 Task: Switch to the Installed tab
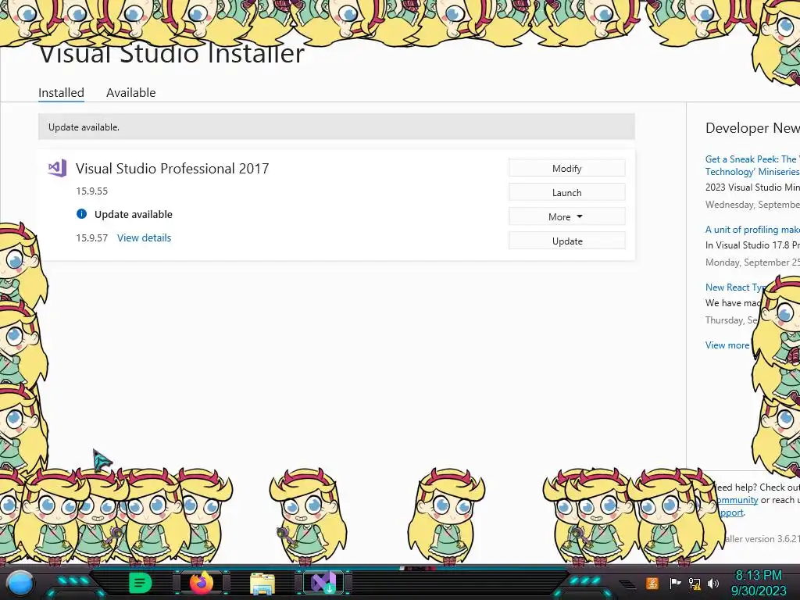click(61, 93)
